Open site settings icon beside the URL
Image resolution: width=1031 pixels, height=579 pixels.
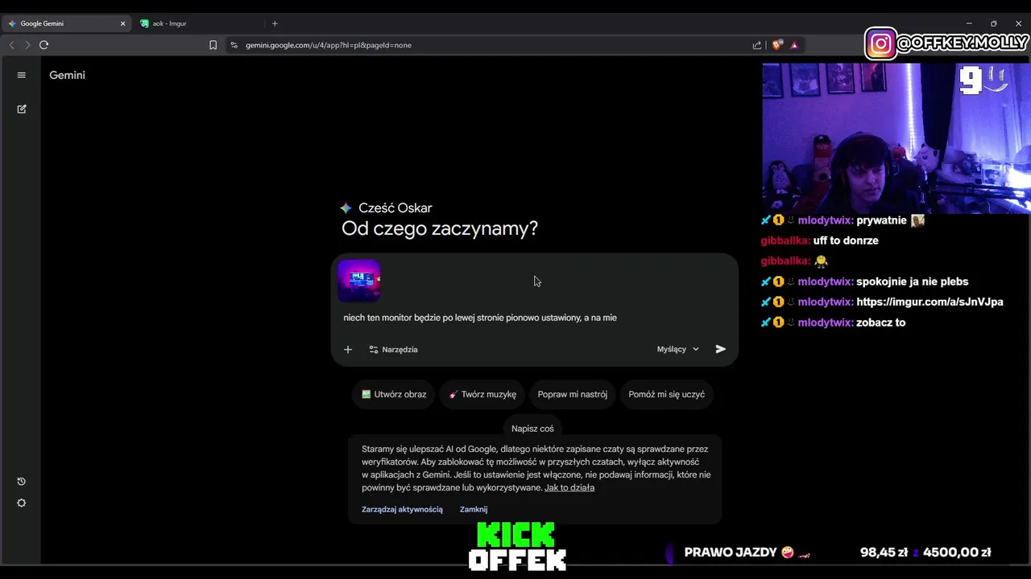pos(234,45)
